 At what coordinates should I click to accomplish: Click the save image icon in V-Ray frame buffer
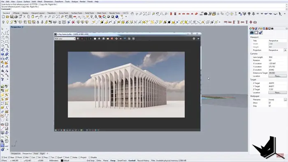(x=103, y=39)
